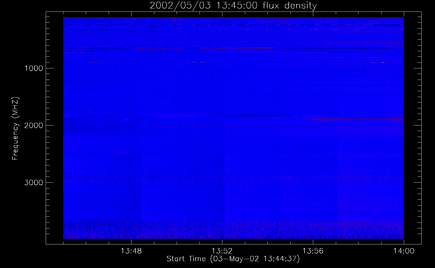Viewport: 435px width, 268px height.
Task: Click the '2000' frequency tick label
Action: coord(34,125)
